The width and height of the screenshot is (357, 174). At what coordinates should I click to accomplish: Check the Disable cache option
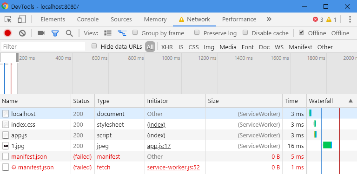tap(245, 32)
